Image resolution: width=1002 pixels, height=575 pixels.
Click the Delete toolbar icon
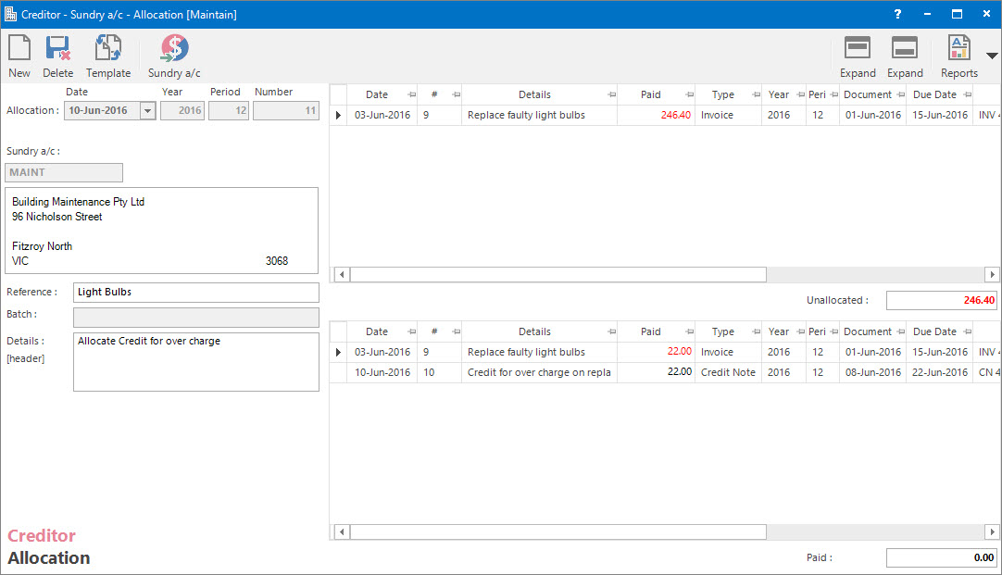coord(58,49)
